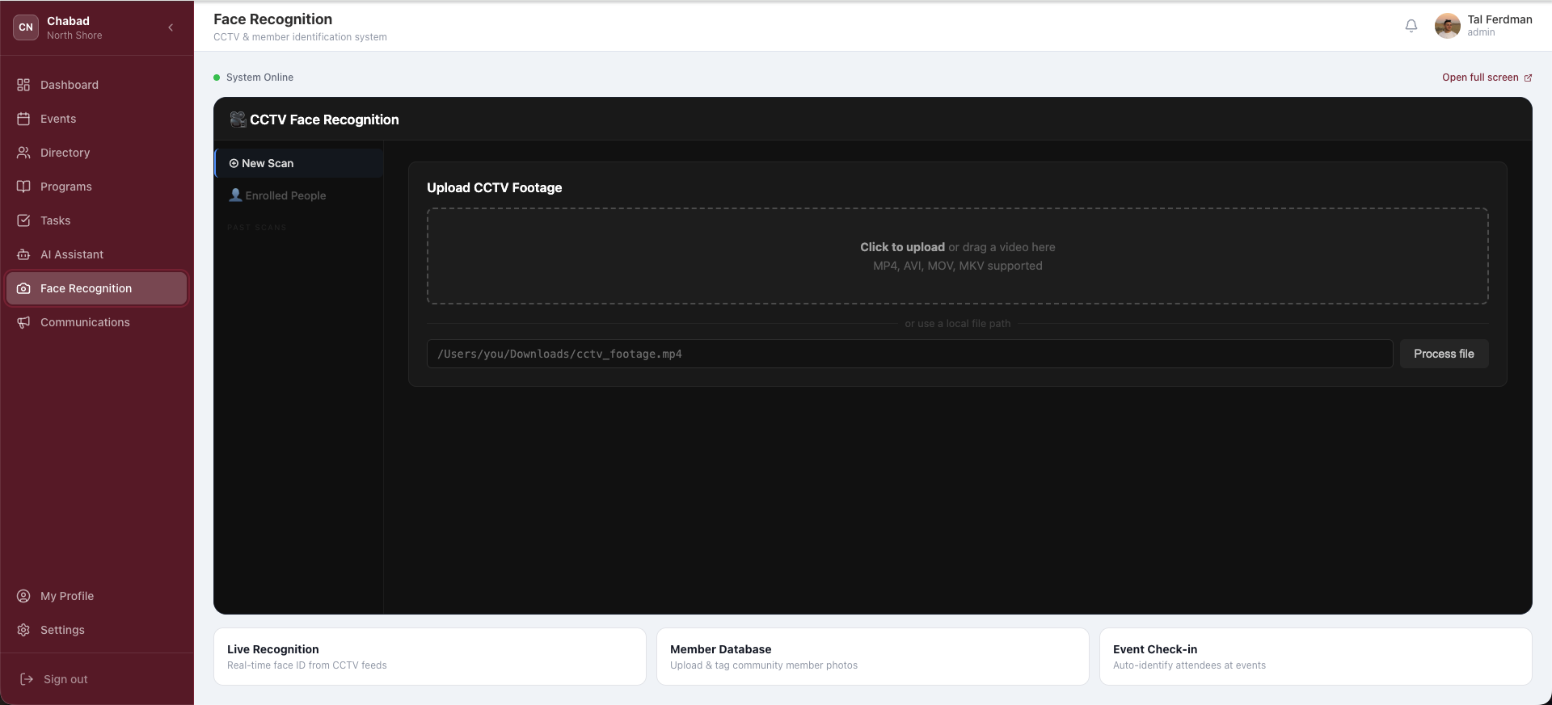Click the Directory people icon
The image size is (1552, 705).
click(x=23, y=153)
